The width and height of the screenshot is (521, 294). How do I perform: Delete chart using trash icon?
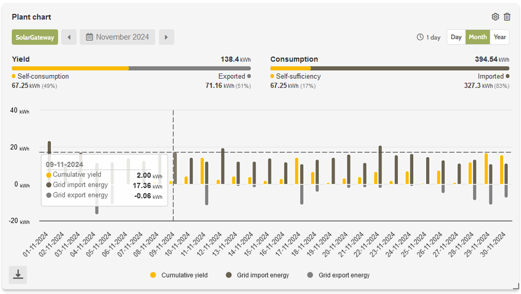pyautogui.click(x=507, y=17)
